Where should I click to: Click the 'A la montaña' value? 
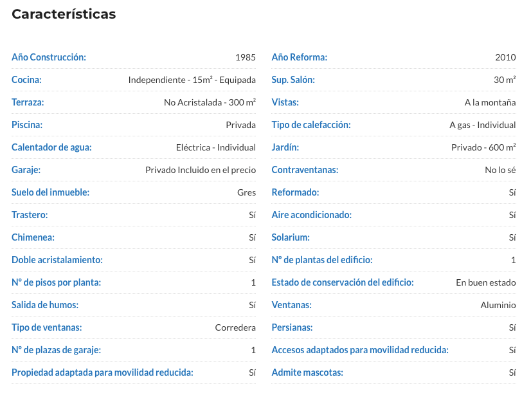(x=490, y=102)
